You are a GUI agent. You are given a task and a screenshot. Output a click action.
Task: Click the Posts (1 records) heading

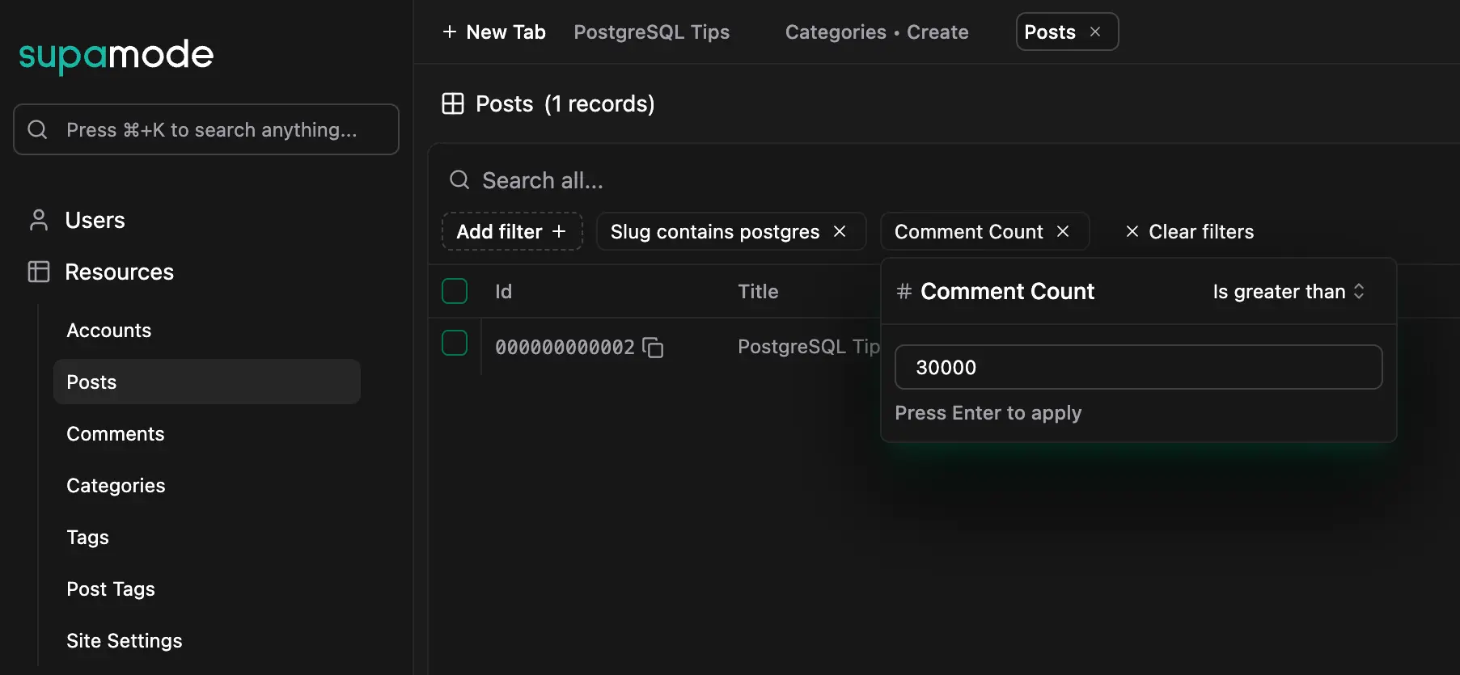coord(565,103)
